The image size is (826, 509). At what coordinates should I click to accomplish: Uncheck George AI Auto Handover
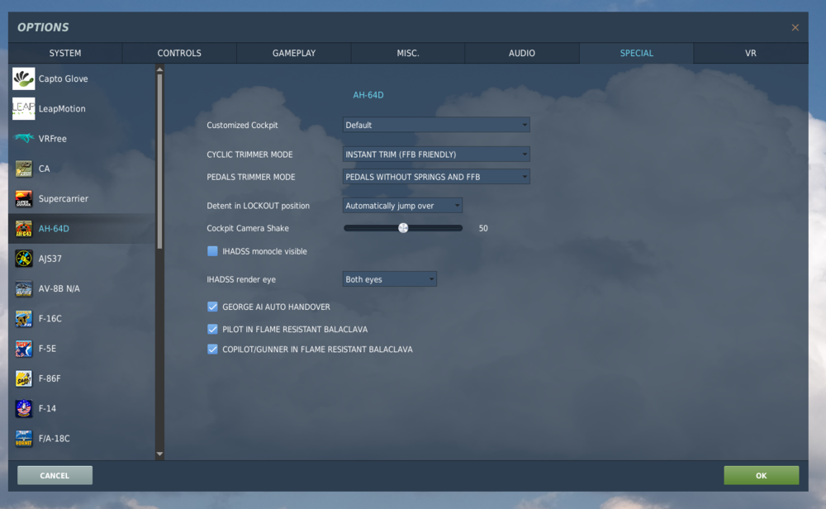click(212, 307)
